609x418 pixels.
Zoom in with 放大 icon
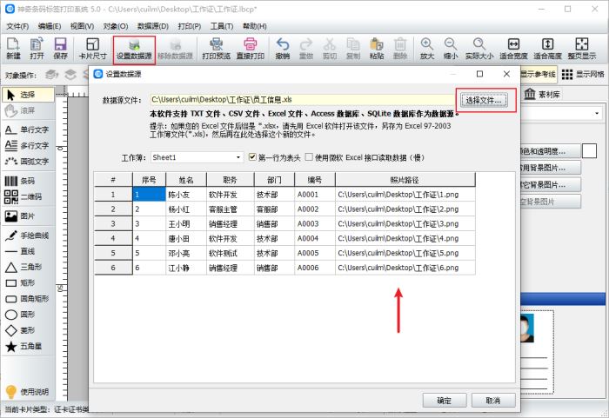427,49
